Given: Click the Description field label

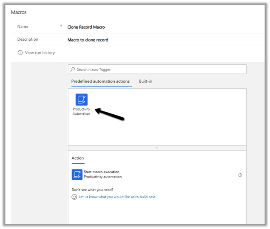Looking at the screenshot, I should coord(27,39).
